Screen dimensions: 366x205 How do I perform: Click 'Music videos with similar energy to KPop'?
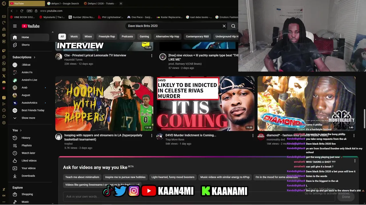coord(225,177)
